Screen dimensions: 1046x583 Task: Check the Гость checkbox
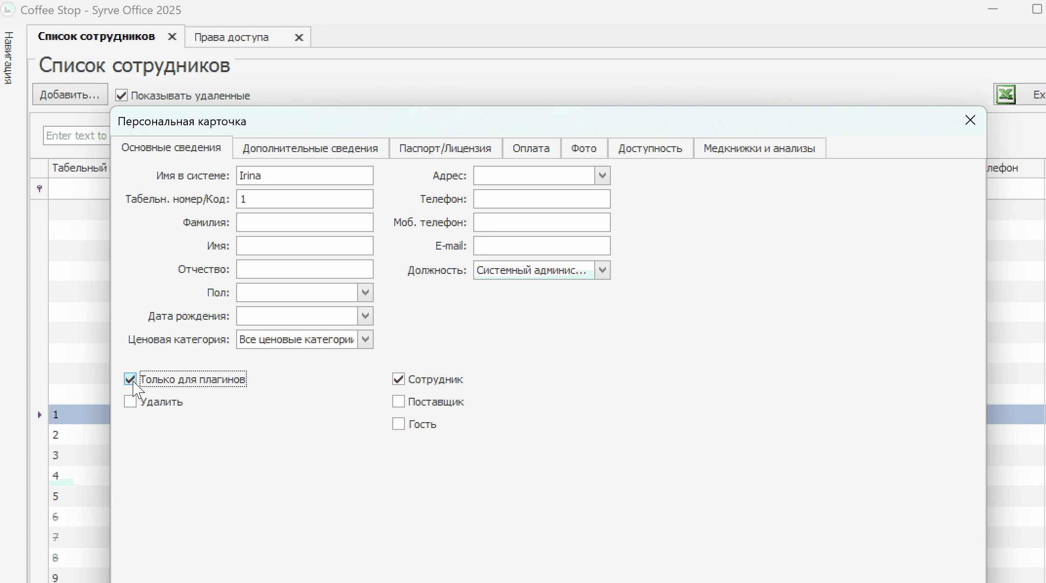click(398, 424)
